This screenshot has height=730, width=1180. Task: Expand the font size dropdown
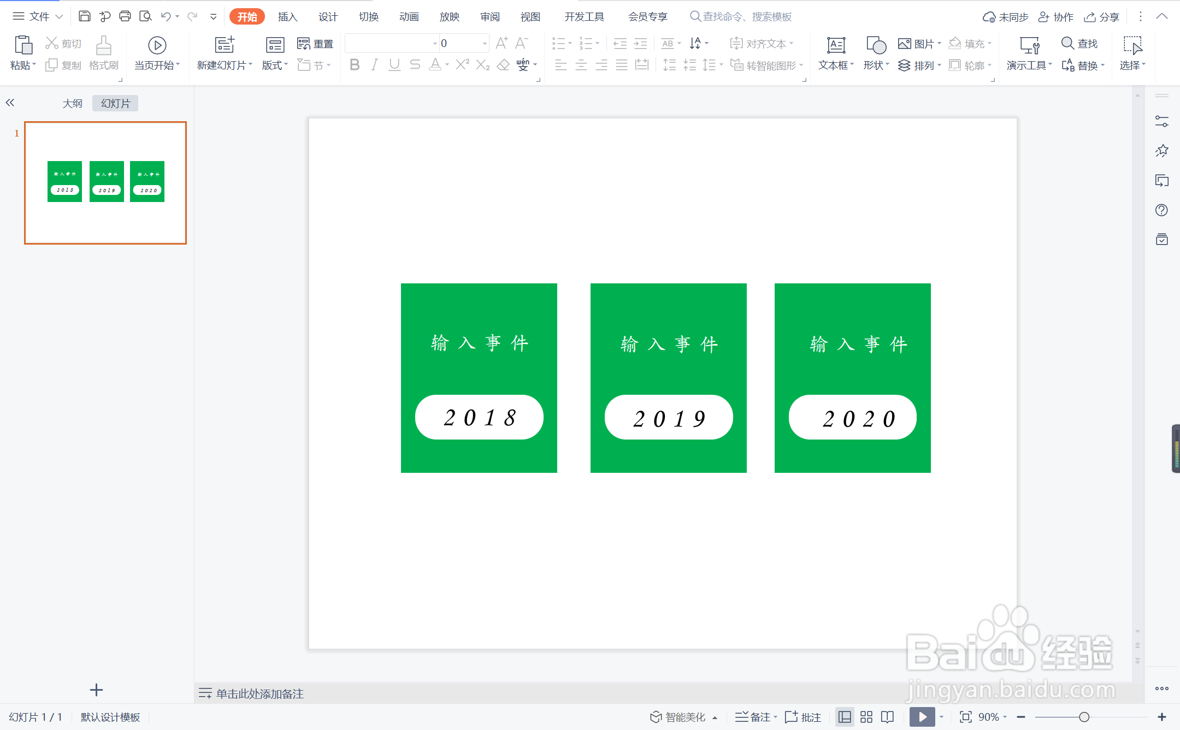point(485,43)
